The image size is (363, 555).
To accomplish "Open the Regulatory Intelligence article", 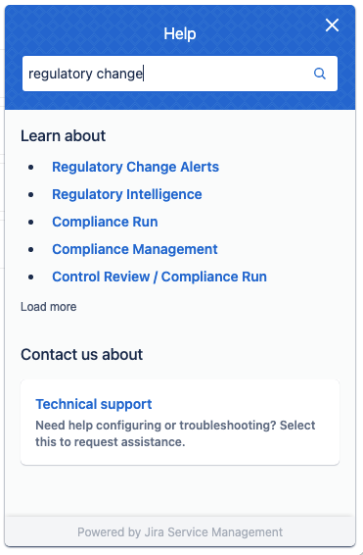I will [127, 194].
